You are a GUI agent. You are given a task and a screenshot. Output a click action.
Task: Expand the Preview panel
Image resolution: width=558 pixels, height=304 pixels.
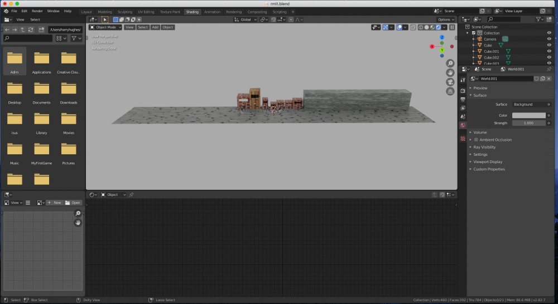tap(480, 88)
